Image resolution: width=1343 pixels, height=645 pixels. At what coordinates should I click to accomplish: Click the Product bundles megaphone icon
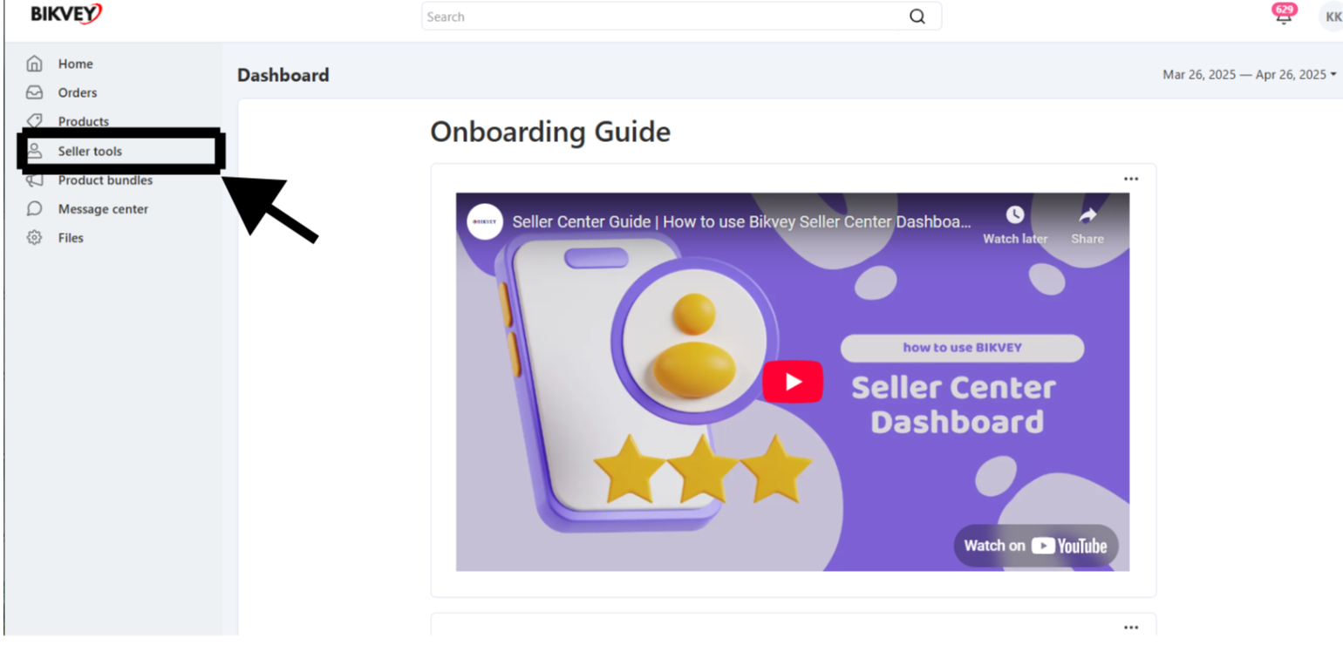[x=34, y=180]
